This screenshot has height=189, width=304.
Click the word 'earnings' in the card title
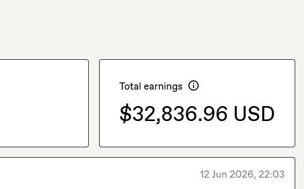163,87
